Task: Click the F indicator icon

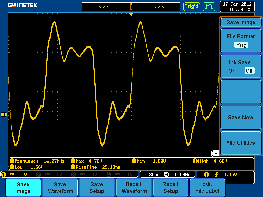Action: coord(216,153)
